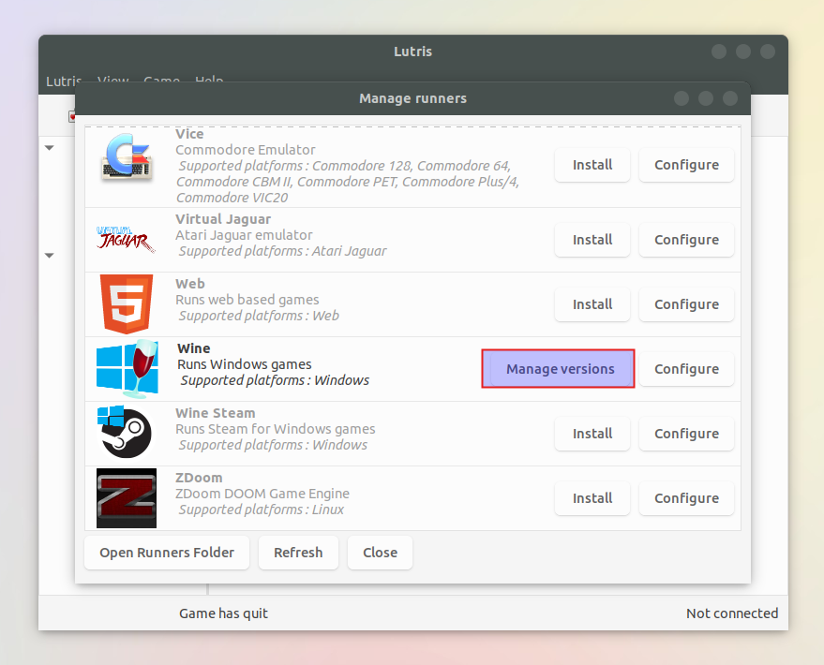Install the Vice emulator

point(592,165)
